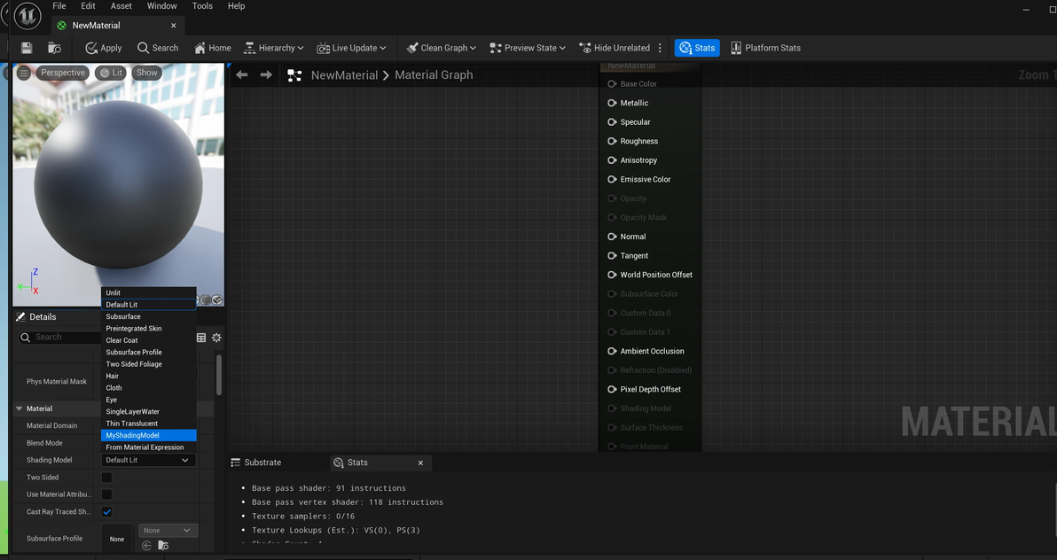Enable the Two Sided checkbox
Image resolution: width=1057 pixels, height=560 pixels.
(106, 477)
